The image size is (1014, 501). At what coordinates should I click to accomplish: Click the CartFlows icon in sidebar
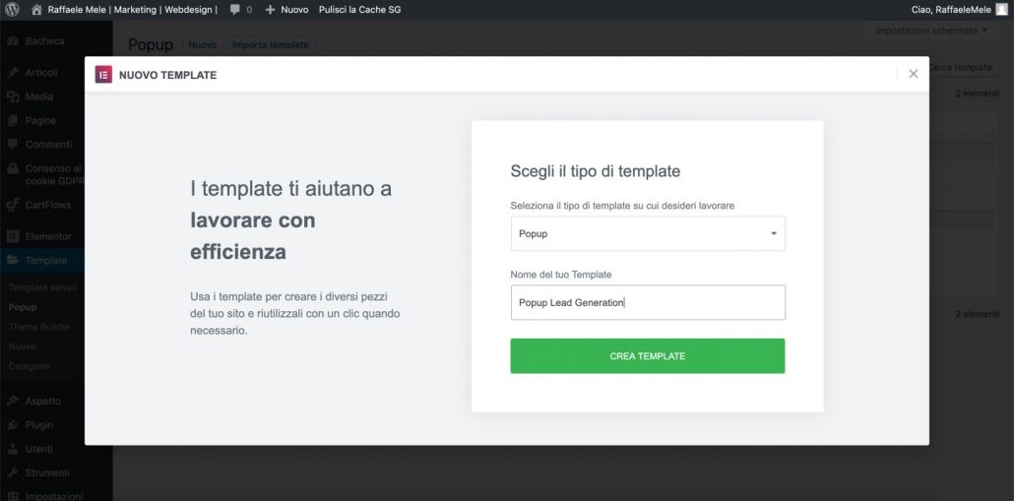pyautogui.click(x=12, y=205)
